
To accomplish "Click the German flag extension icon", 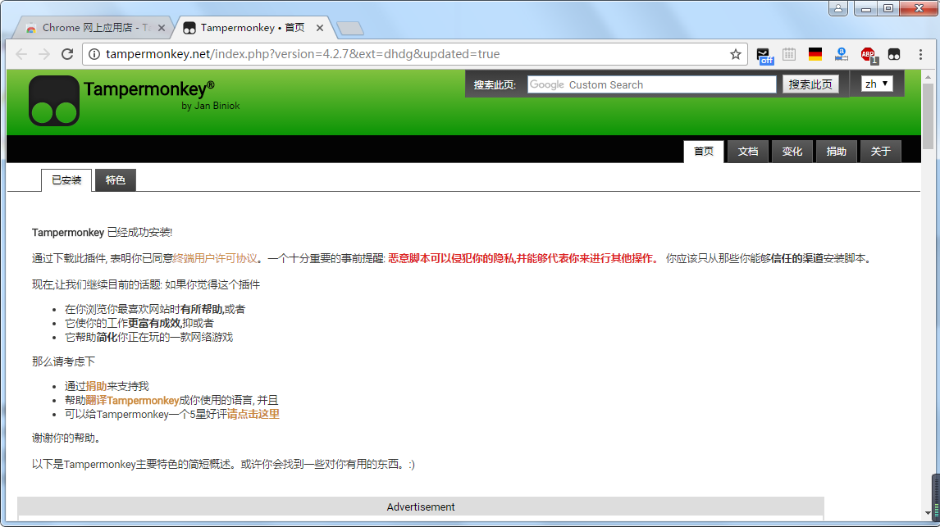I will [815, 54].
